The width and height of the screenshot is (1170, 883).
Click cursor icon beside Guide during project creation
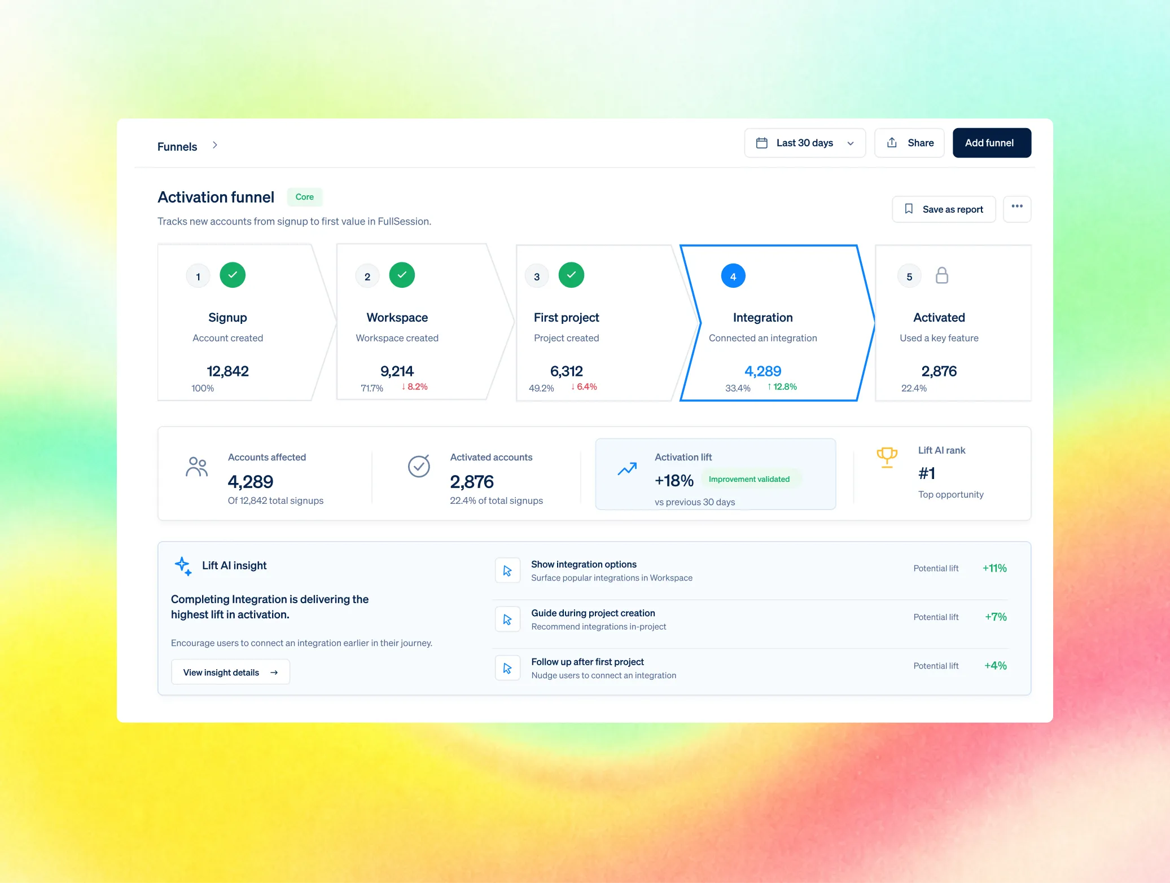coord(507,619)
